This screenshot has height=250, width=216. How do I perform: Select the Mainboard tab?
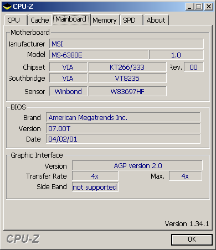[x=71, y=19]
